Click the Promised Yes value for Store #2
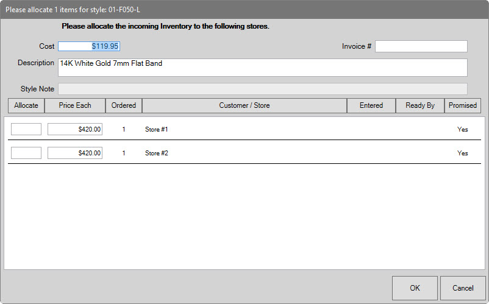489x304 pixels. click(463, 153)
